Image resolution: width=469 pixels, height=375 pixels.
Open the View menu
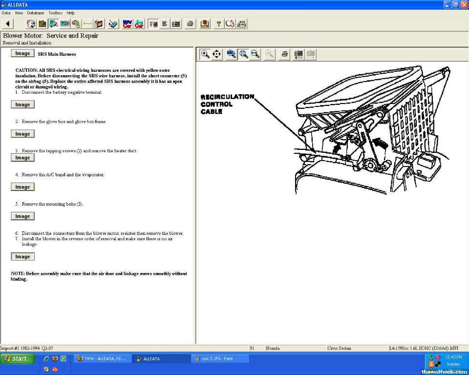[x=19, y=13]
